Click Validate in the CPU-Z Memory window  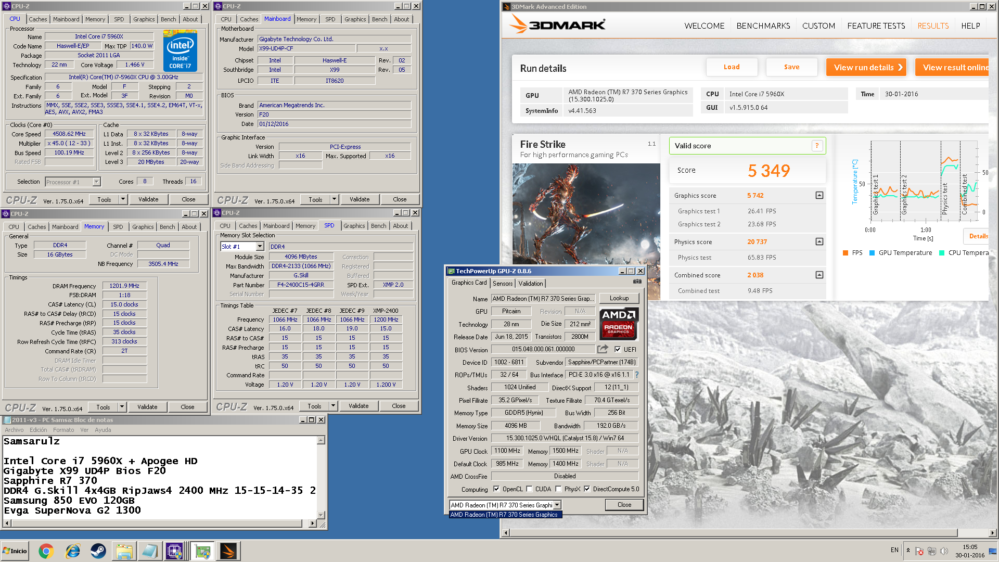(x=147, y=407)
